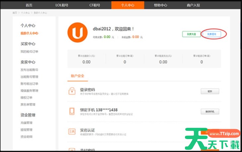Click the lock icon beside 登录密码
The image size is (242, 152).
[x=72, y=91]
